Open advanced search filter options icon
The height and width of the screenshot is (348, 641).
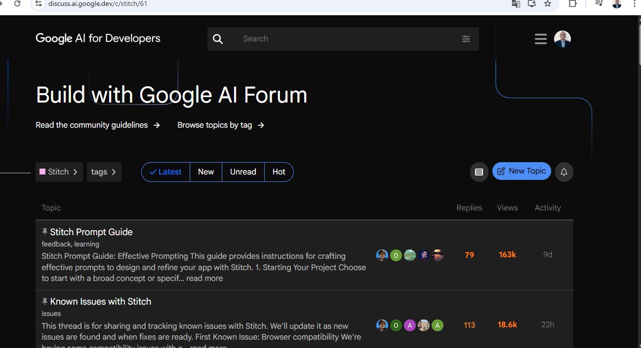(x=466, y=39)
